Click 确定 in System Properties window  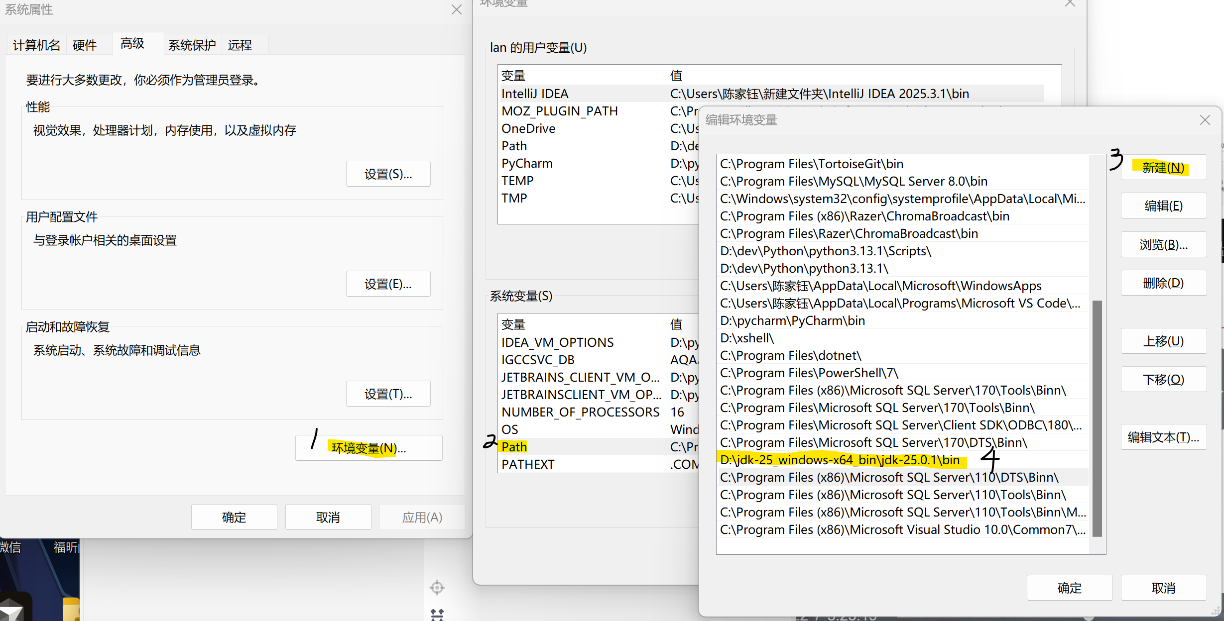(x=234, y=517)
